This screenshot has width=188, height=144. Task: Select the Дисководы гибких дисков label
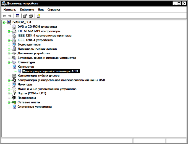pos(37,49)
